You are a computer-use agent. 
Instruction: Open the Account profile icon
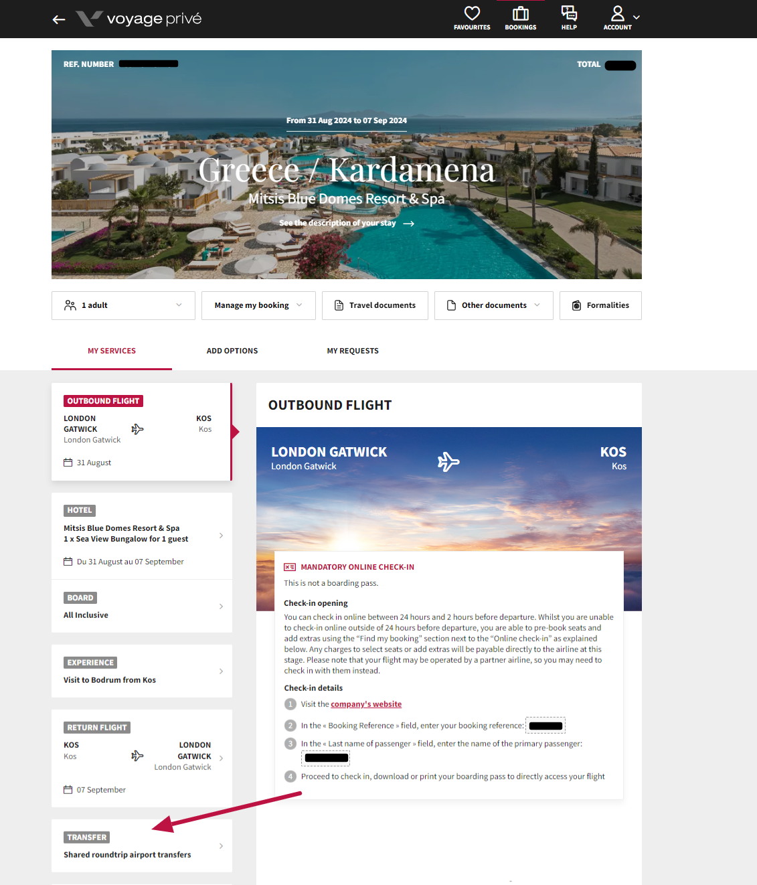pyautogui.click(x=618, y=13)
